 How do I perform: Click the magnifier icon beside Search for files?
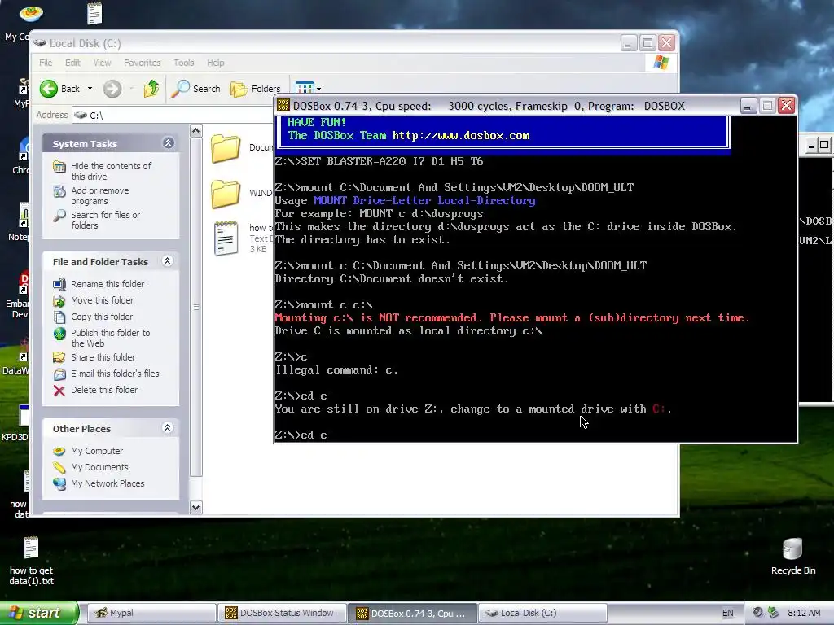[x=59, y=216]
